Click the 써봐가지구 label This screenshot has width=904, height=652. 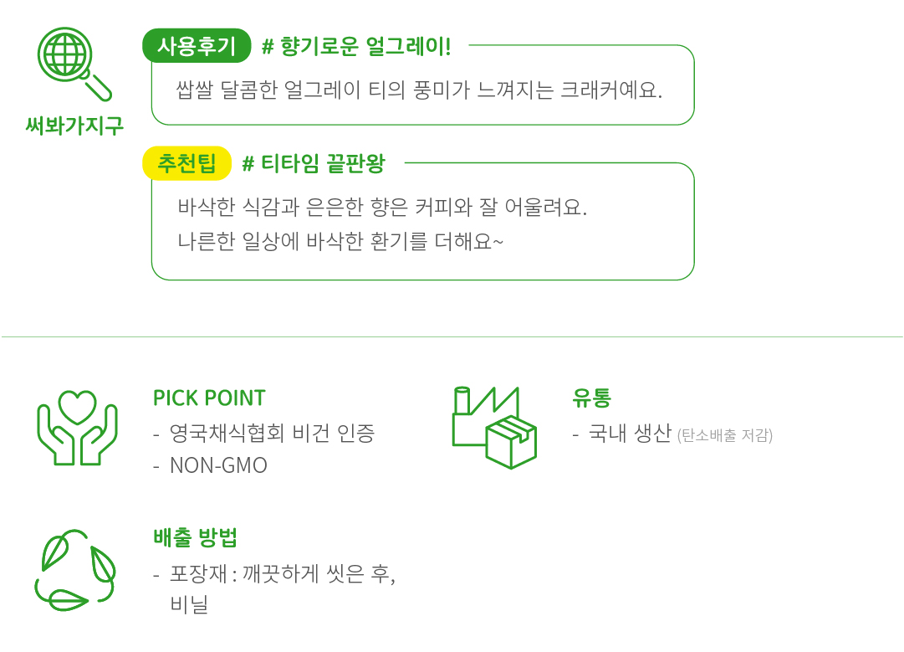tap(74, 126)
